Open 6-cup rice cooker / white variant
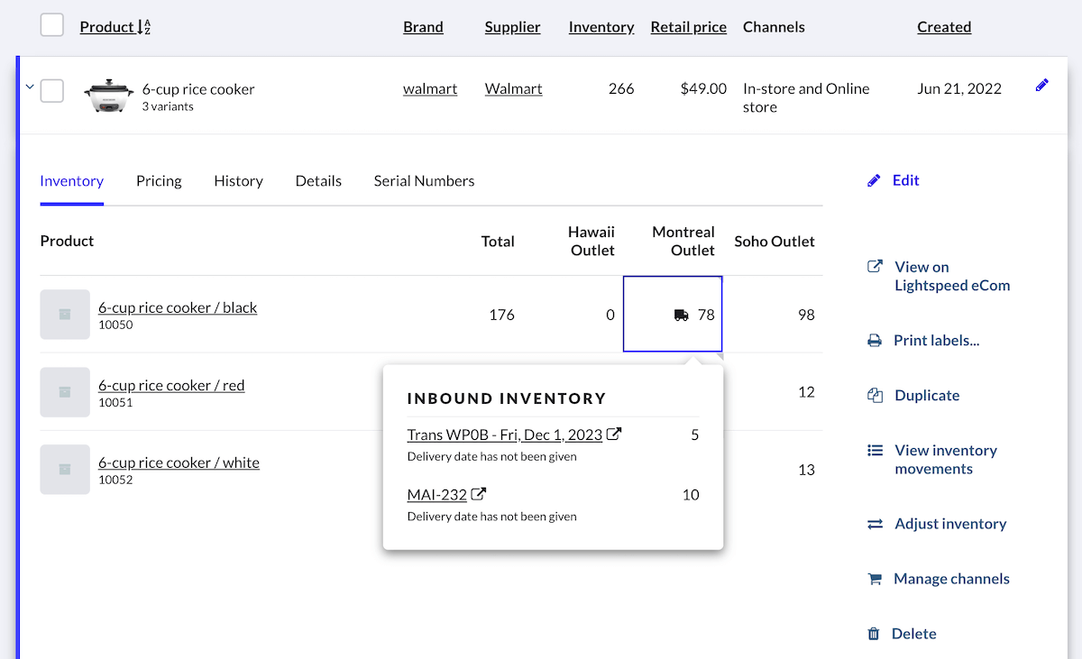Image resolution: width=1082 pixels, height=659 pixels. [179, 462]
